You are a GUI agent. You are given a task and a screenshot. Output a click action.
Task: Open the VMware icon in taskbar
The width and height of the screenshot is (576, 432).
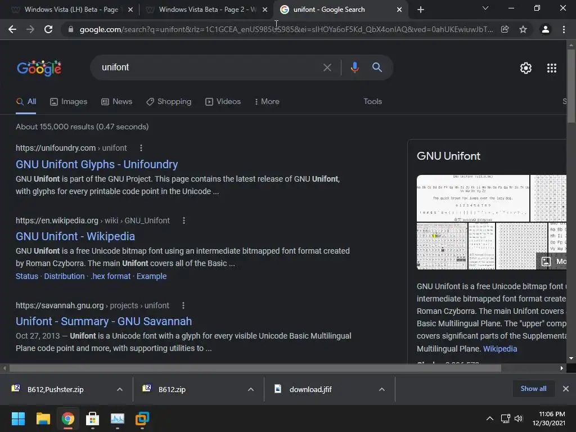(x=142, y=418)
